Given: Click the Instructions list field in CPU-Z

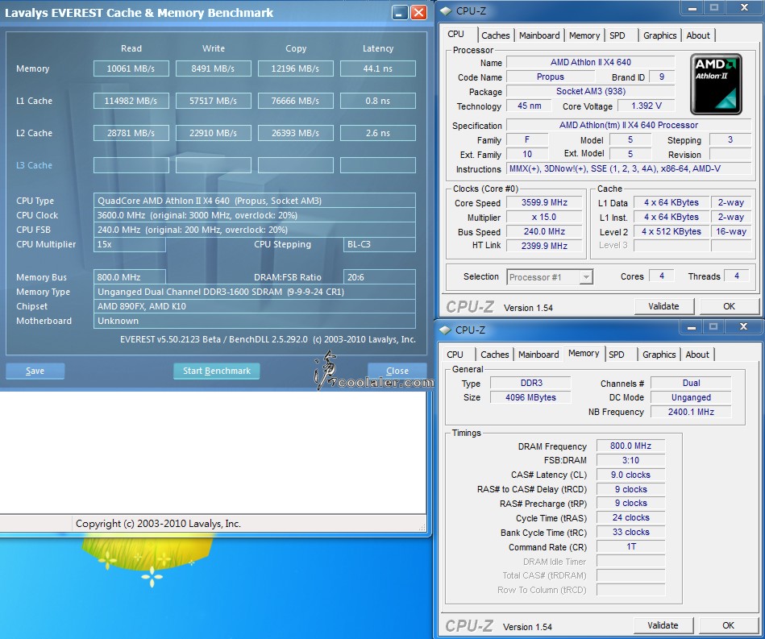Looking at the screenshot, I should [629, 168].
